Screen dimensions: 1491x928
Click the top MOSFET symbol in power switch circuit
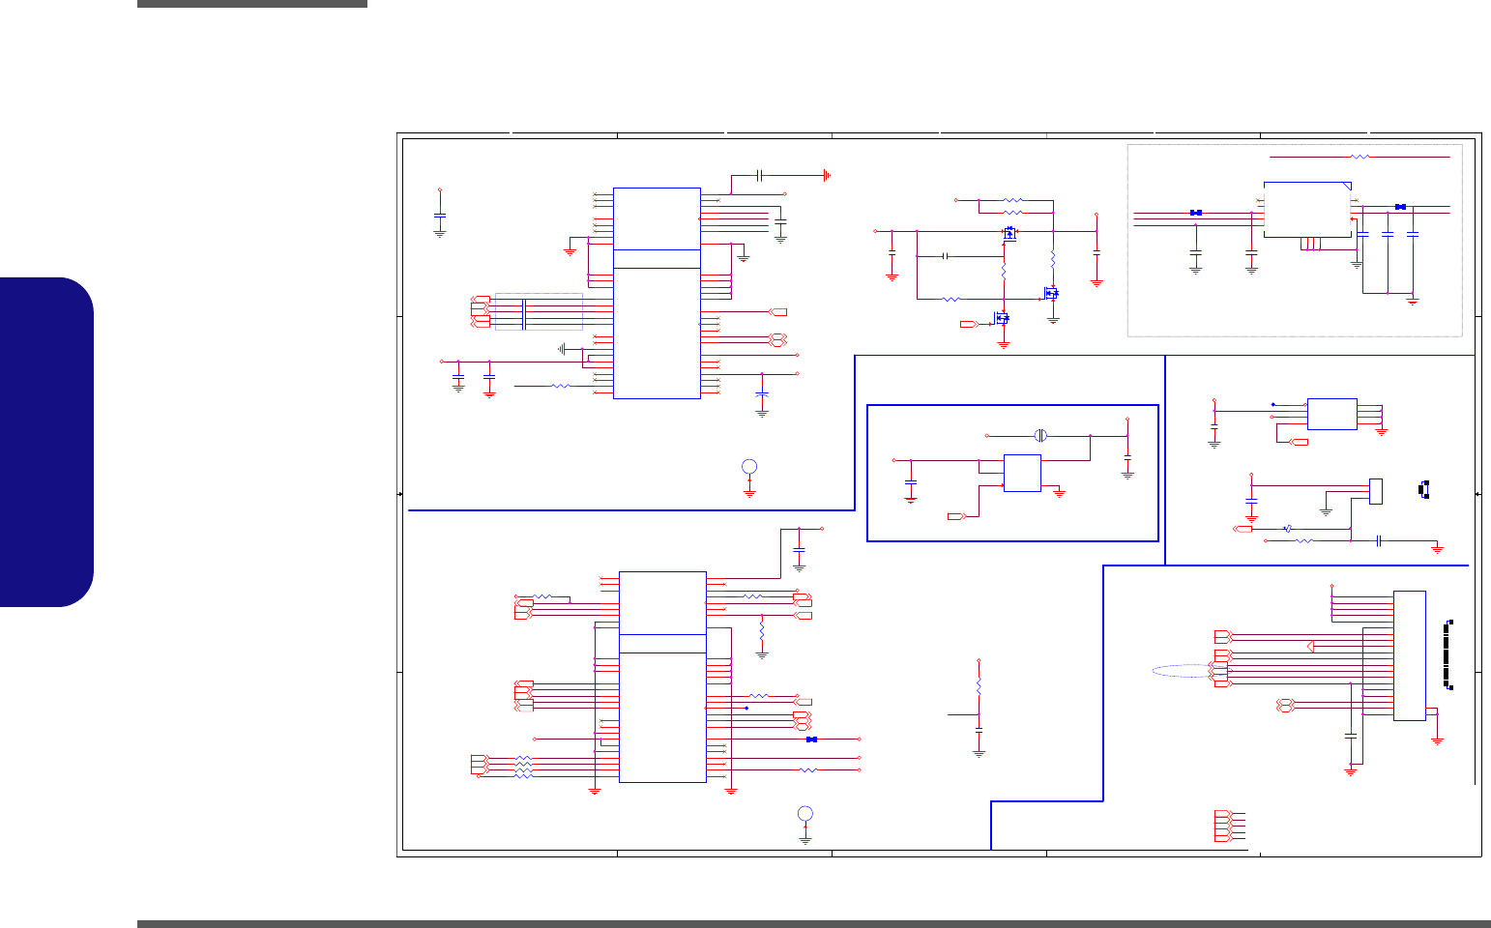(x=1009, y=233)
